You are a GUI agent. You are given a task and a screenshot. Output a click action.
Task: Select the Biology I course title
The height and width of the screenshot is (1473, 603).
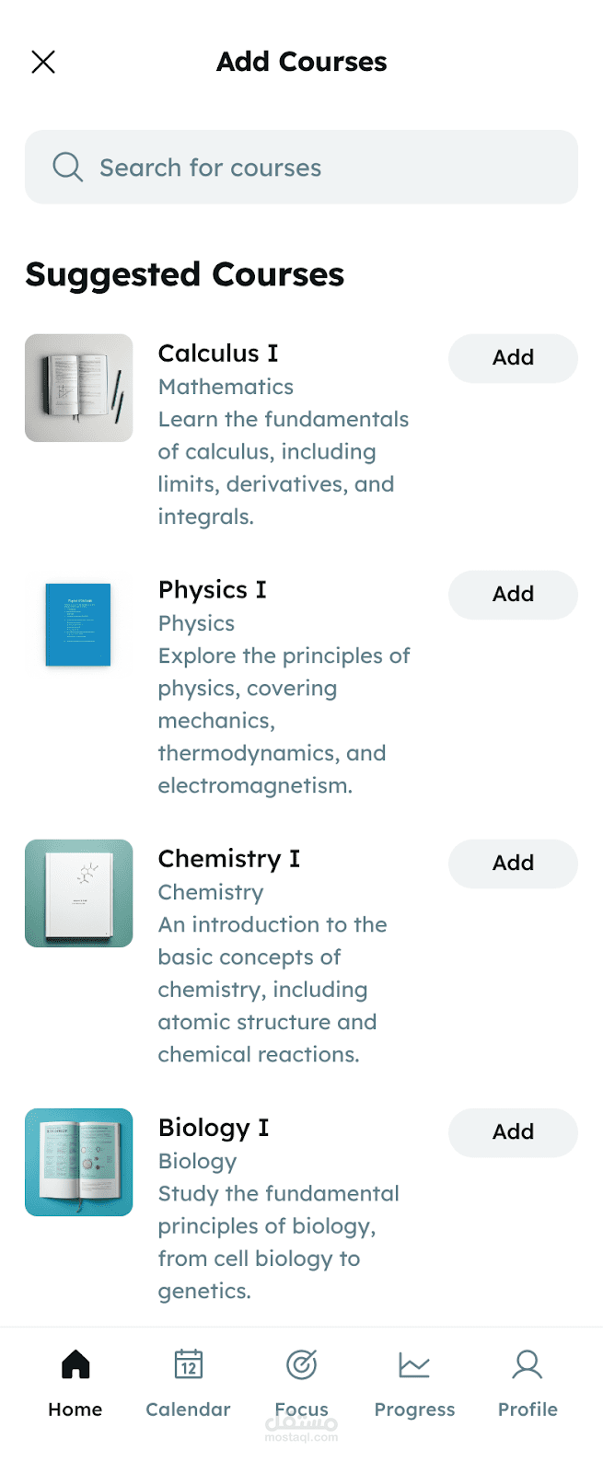click(214, 1128)
